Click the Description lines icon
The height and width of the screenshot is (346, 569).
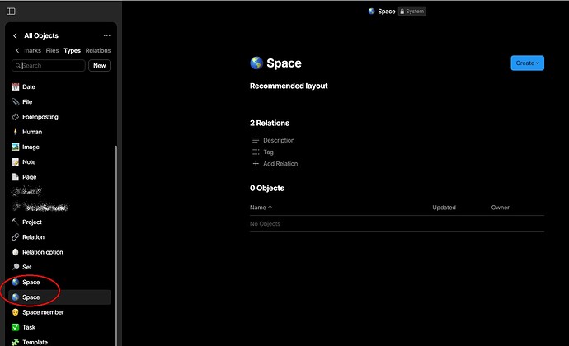point(256,140)
